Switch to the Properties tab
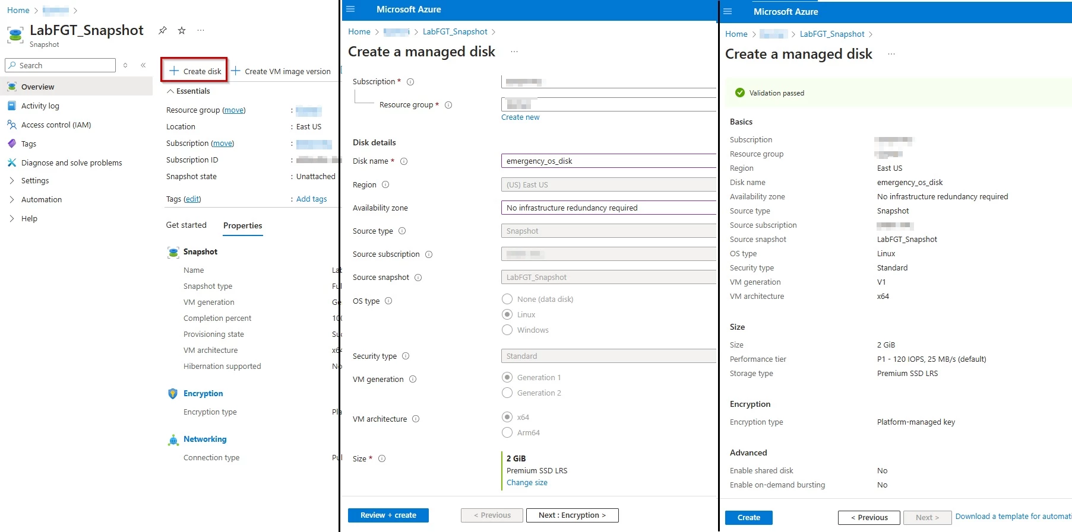 (x=242, y=225)
